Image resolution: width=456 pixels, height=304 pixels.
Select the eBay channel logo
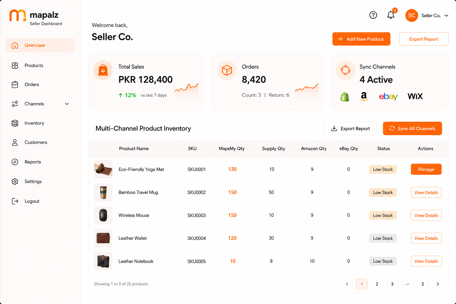(x=388, y=96)
